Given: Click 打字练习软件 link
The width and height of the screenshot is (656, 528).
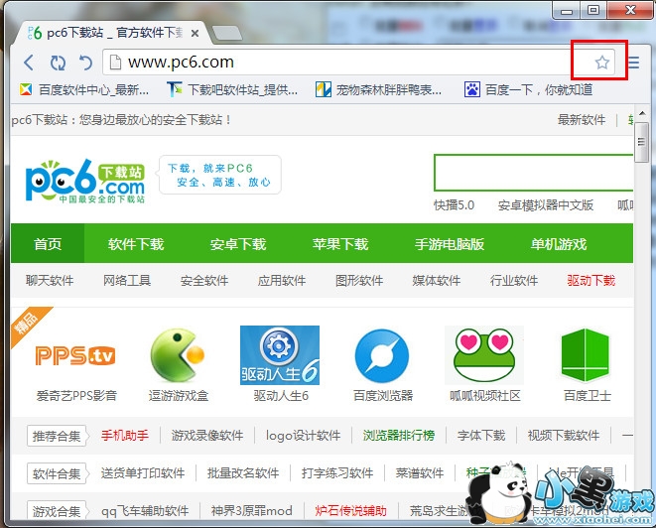Looking at the screenshot, I should click(x=337, y=473).
